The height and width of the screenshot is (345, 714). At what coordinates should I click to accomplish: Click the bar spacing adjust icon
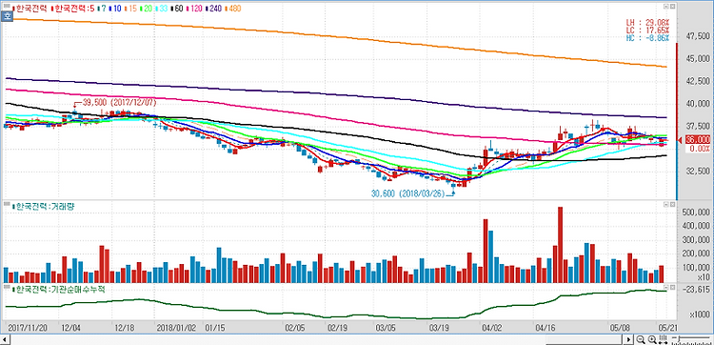pos(663,339)
